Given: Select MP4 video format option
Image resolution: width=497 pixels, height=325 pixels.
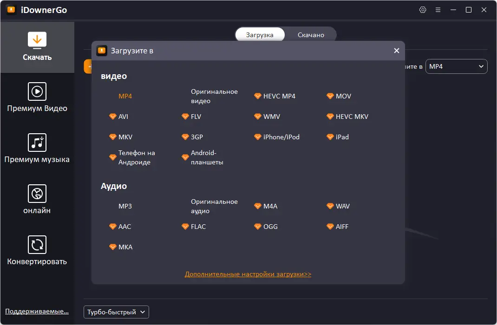Looking at the screenshot, I should [x=125, y=96].
